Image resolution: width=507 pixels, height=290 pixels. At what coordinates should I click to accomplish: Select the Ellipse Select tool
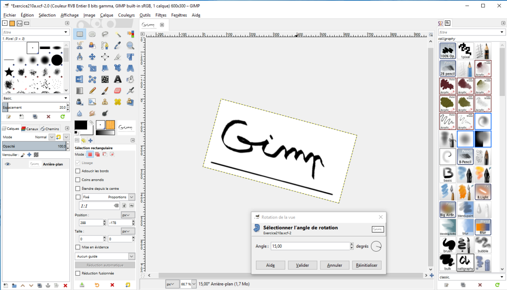click(92, 34)
